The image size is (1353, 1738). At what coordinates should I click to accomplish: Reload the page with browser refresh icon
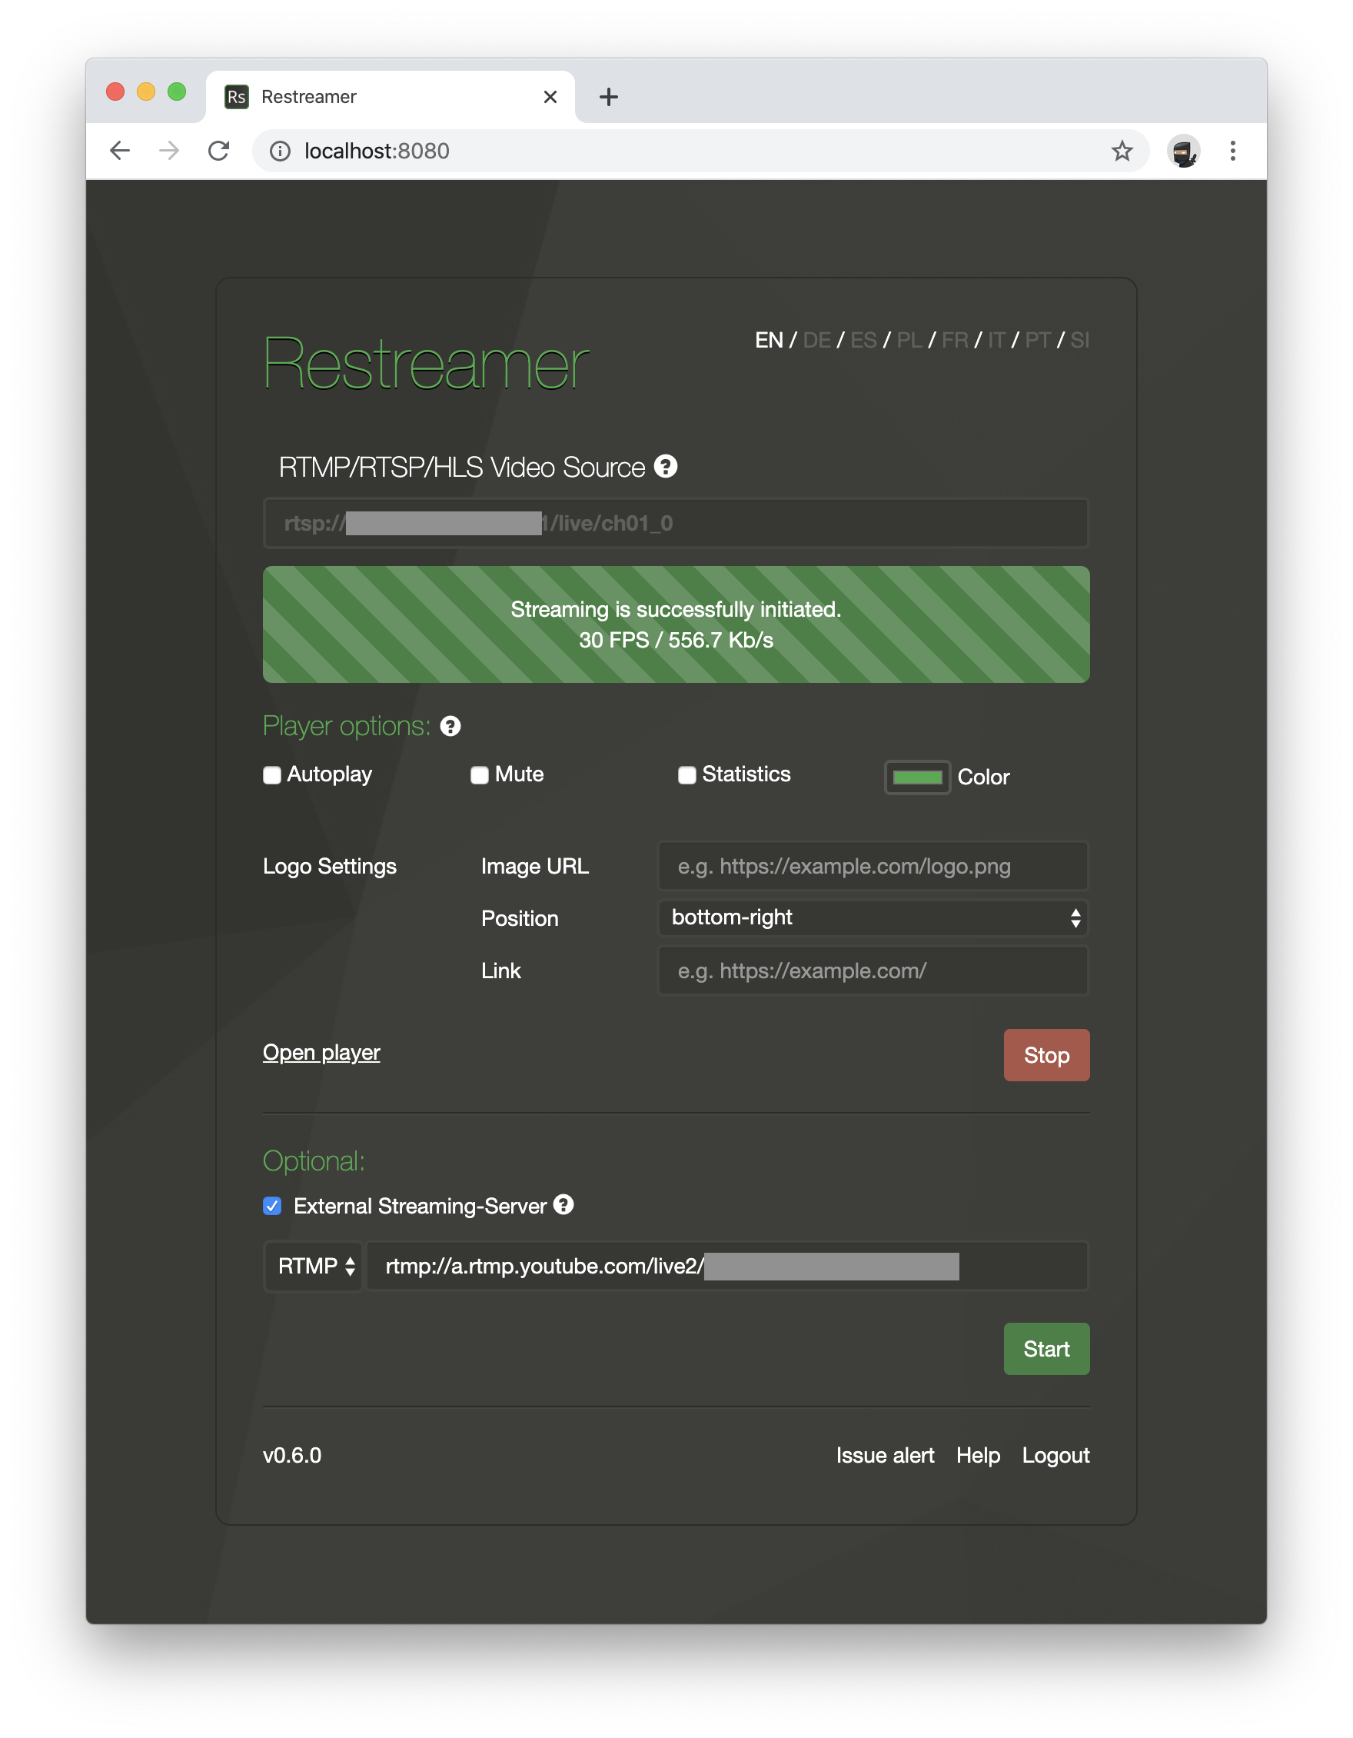tap(219, 151)
